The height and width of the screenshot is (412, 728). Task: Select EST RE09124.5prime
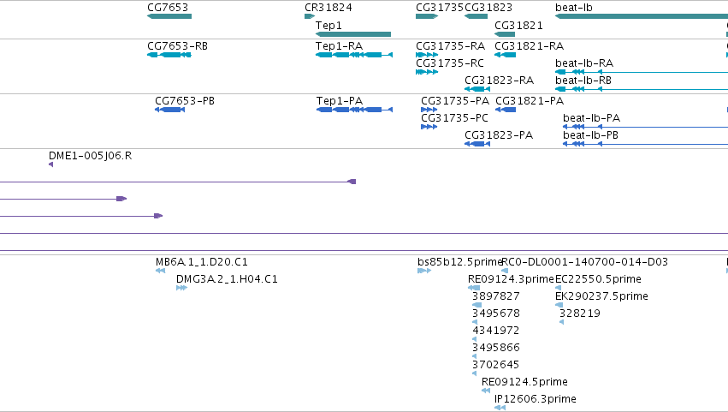pyautogui.click(x=486, y=391)
